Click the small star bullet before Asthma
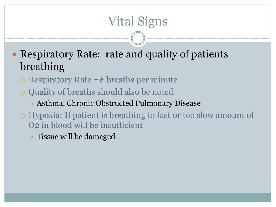 pos(32,103)
